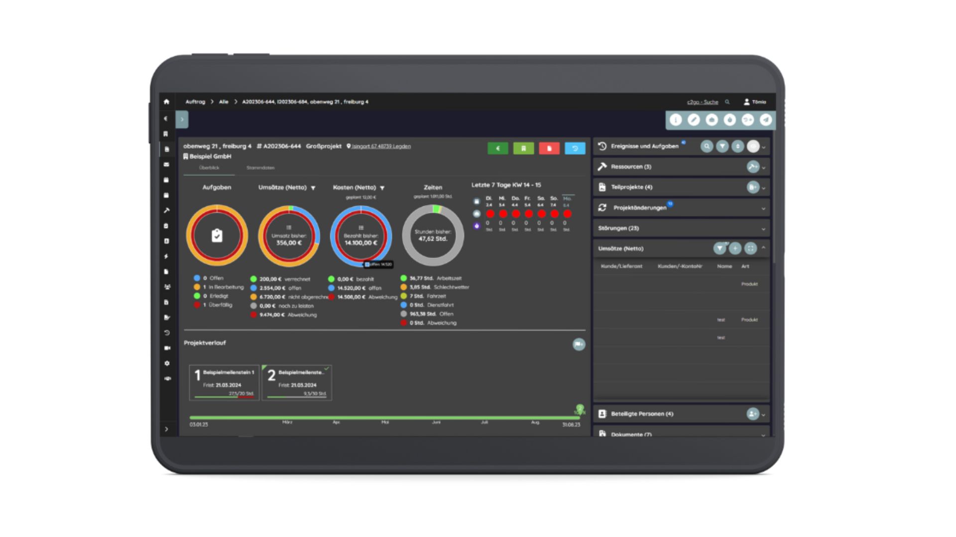956x537 pixels.
Task: Select Beispielmeilenstein 1 milestone card
Action: (224, 382)
